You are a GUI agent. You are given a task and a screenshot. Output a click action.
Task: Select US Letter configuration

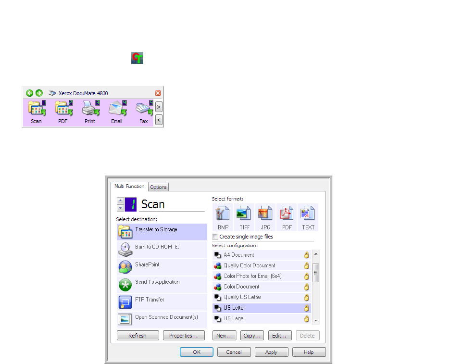[x=262, y=308]
